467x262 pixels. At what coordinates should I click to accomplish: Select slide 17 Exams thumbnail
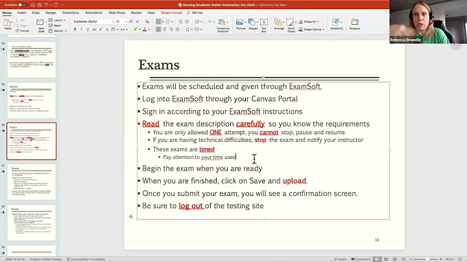click(x=32, y=182)
